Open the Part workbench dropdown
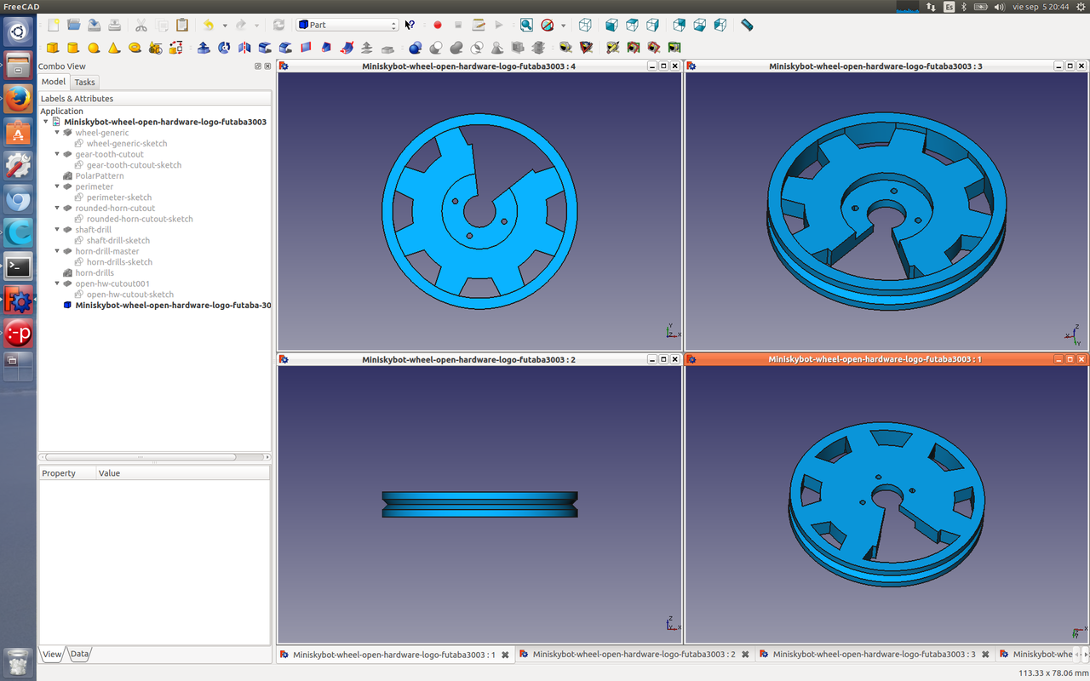Viewport: 1090px width, 681px height. pyautogui.click(x=347, y=26)
